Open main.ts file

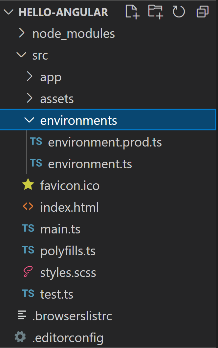pyautogui.click(x=60, y=229)
